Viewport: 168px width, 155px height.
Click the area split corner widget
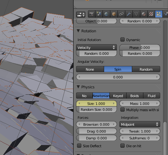point(75,7)
